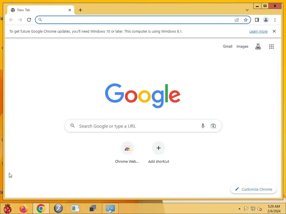
Task: Open the Action Center flag icon
Action: click(246, 209)
